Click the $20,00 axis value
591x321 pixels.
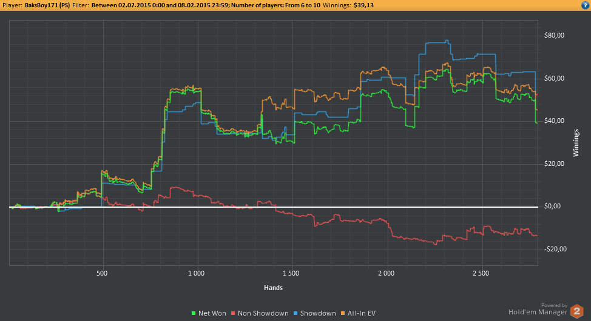click(554, 164)
